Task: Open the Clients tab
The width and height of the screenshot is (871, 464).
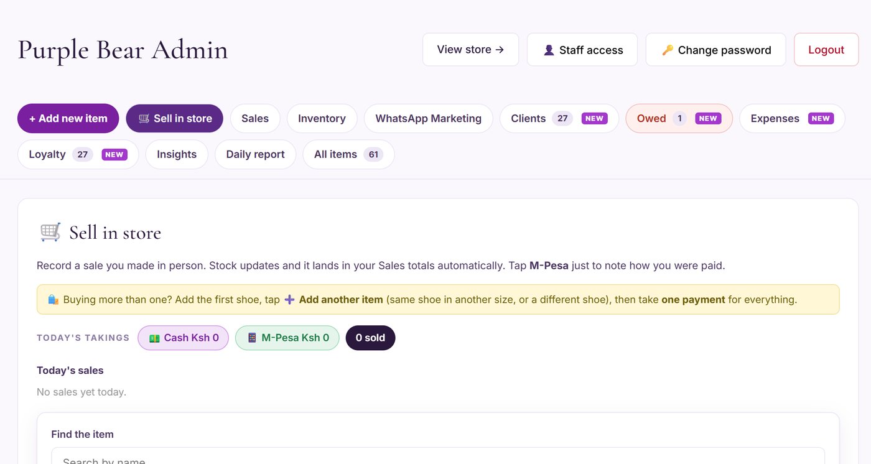Action: [x=559, y=119]
